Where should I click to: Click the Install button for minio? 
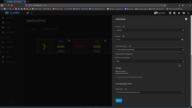[97, 51]
